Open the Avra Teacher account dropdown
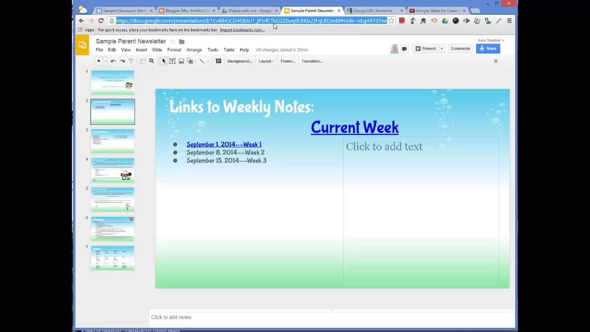 [x=491, y=40]
